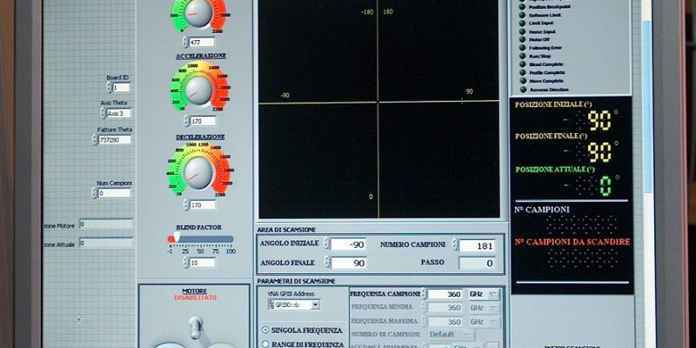Click the Blend Factor value stepper arrows
The height and width of the screenshot is (348, 696).
[186, 262]
